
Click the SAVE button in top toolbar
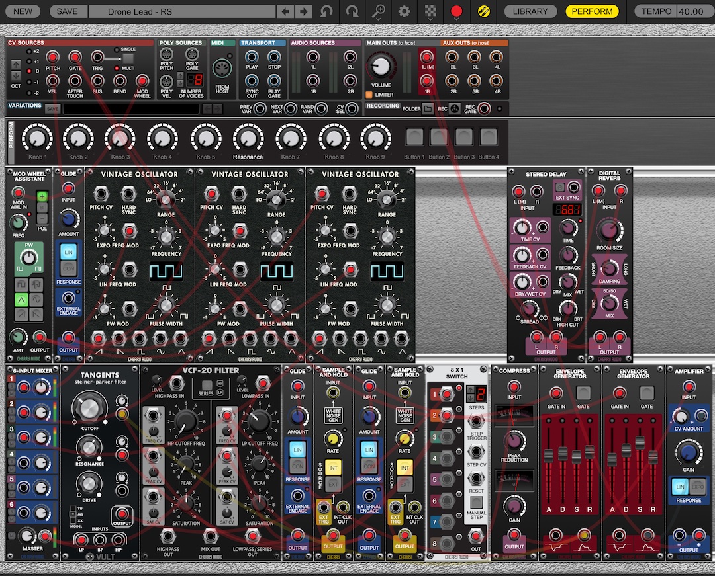pos(67,11)
